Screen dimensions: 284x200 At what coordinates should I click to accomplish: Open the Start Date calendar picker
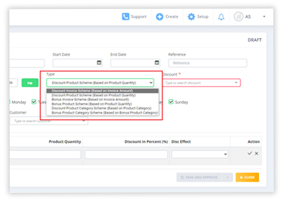[99, 63]
